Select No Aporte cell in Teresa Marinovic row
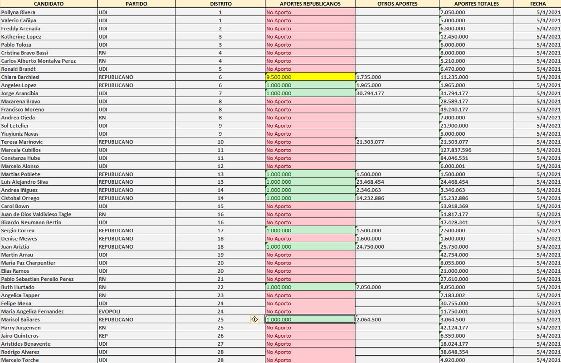 (x=310, y=142)
